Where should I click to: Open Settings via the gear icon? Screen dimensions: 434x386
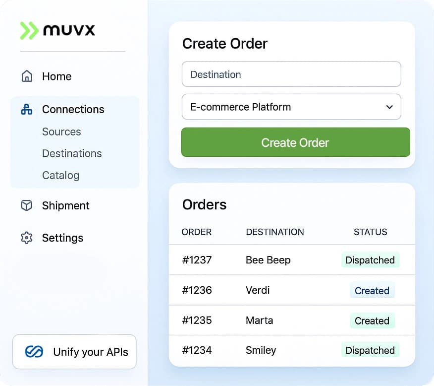(26, 238)
